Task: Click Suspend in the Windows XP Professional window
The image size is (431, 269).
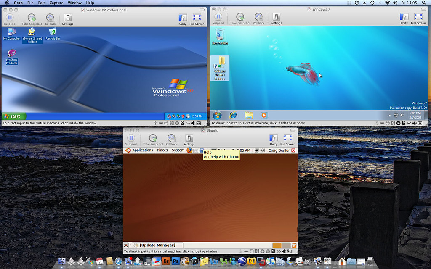Action: pos(9,18)
